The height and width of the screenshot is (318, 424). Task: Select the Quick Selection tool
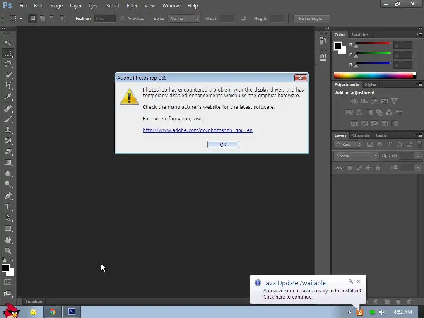(x=8, y=75)
